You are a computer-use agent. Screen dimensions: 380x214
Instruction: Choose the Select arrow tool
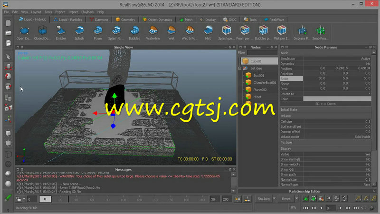[8, 57]
